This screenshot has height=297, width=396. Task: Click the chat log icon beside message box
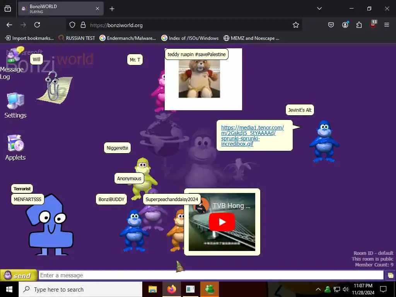(391, 275)
